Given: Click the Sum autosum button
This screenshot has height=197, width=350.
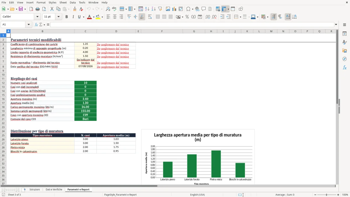Looking at the screenshot, I should (x=41, y=25).
